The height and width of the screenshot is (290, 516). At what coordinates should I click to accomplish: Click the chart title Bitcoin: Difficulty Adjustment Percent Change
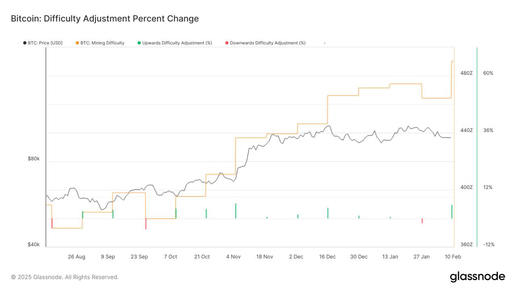pos(105,19)
